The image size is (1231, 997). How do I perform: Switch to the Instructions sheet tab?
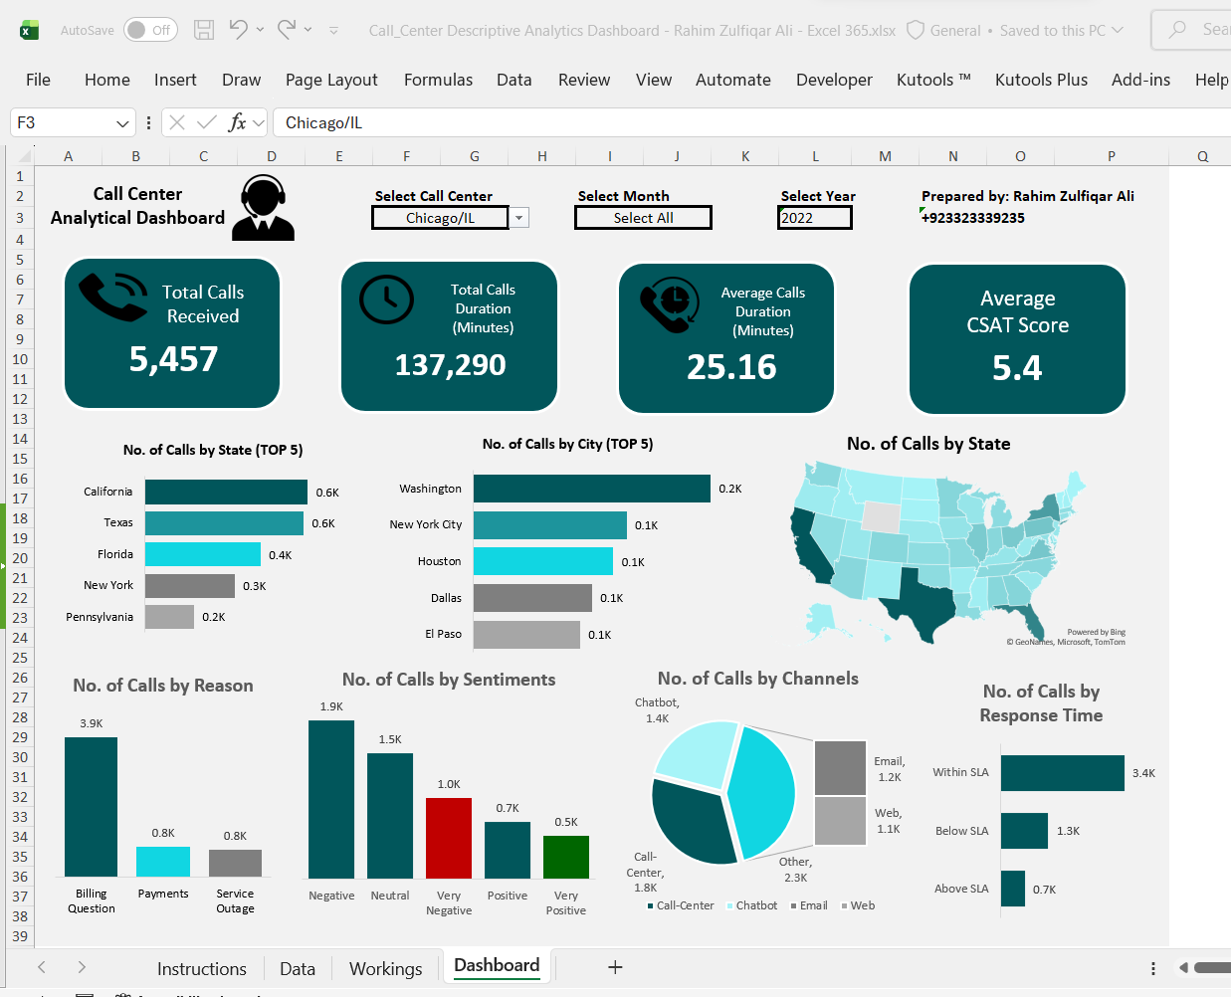click(x=202, y=969)
